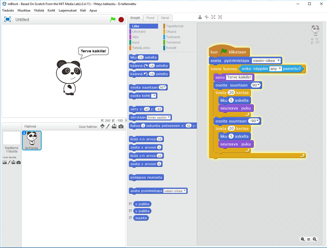Select the M-Panda sprite thumbnail
327x248 pixels.
coord(32,140)
